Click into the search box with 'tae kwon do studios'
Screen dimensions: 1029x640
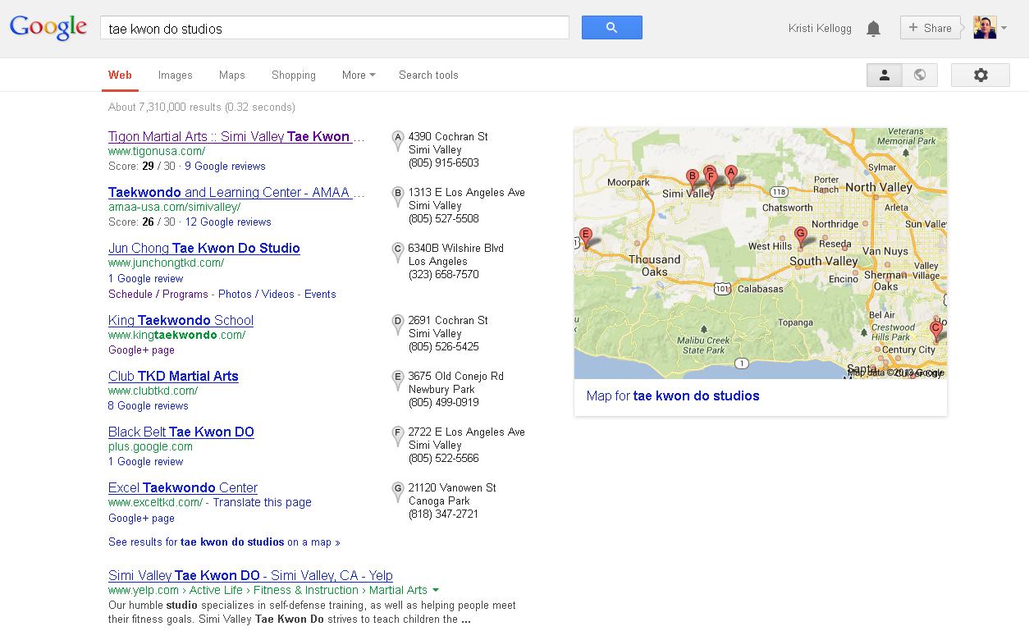point(335,28)
